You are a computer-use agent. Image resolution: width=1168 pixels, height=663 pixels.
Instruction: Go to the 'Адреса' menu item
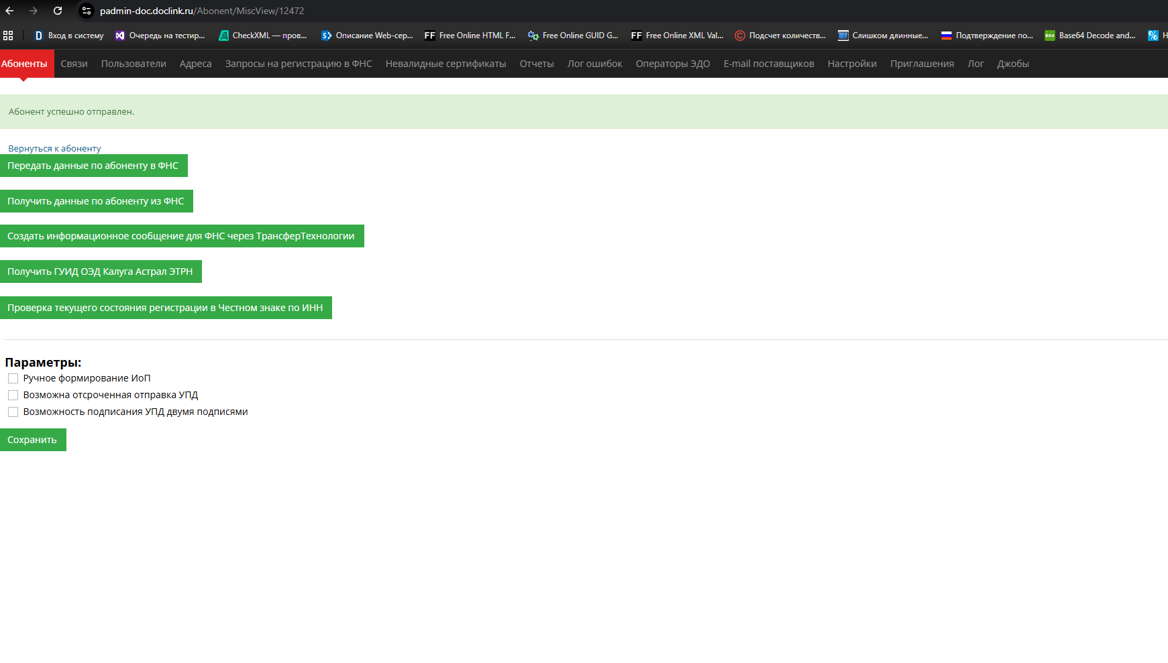point(195,64)
